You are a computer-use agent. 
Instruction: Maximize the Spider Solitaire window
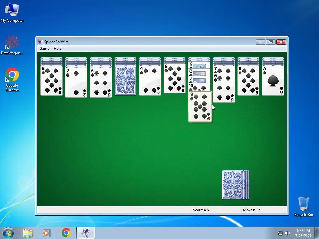click(271, 42)
